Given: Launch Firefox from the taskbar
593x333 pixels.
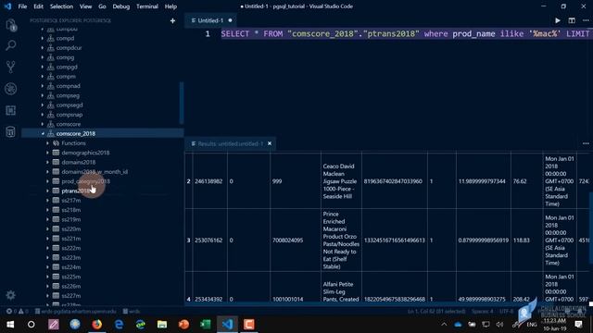Looking at the screenshot, I should 96,325.
